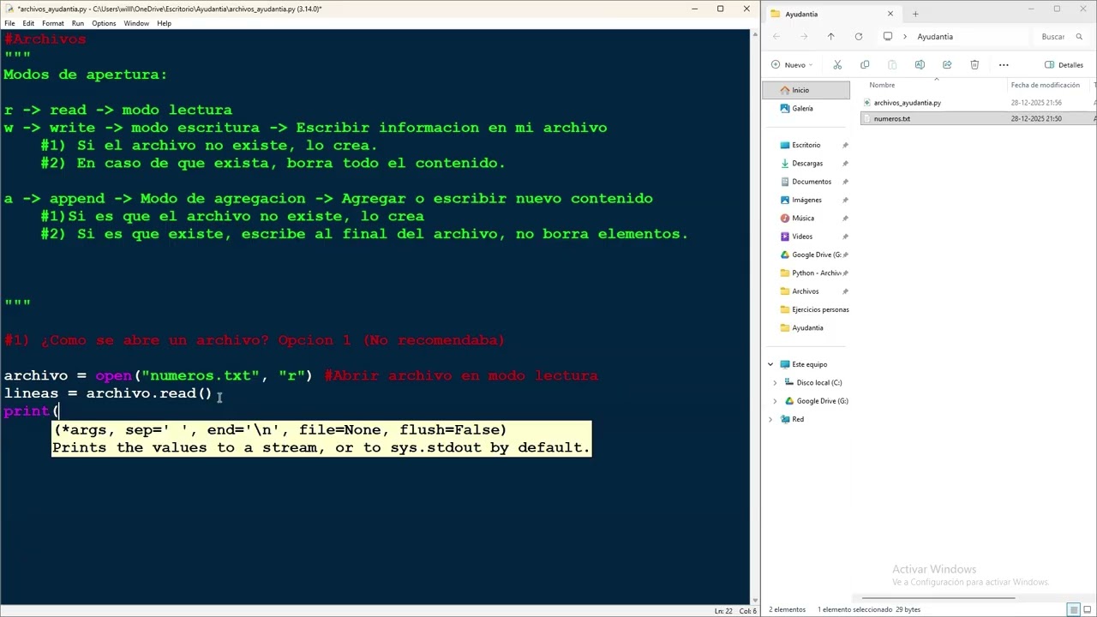Viewport: 1097px width, 617px height.
Task: Expand the chevron before Ayudantia in address bar
Action: tap(904, 37)
